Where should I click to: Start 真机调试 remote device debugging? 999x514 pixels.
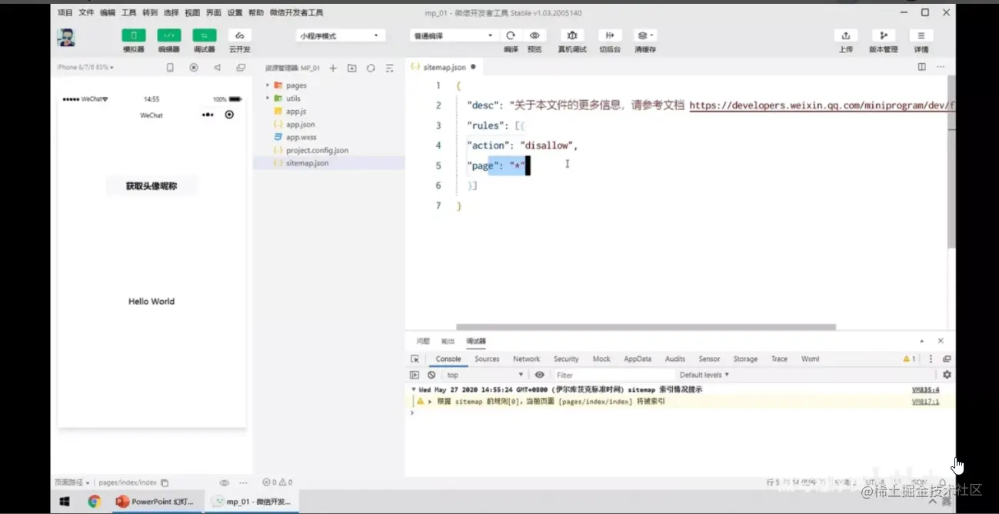571,35
